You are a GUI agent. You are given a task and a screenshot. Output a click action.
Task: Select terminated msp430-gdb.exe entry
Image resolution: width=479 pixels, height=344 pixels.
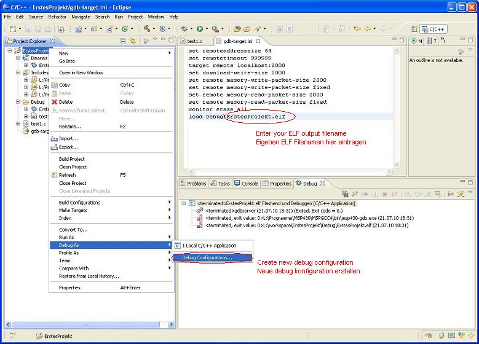(x=310, y=218)
